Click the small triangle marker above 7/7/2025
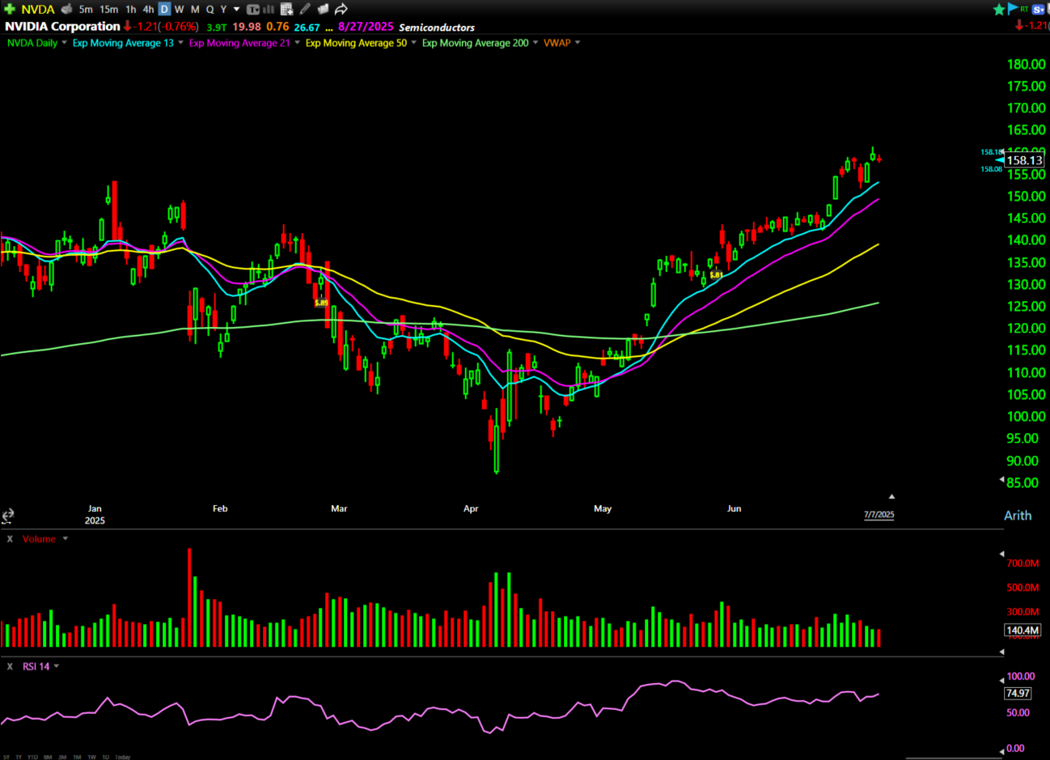This screenshot has height=760, width=1050. point(891,496)
